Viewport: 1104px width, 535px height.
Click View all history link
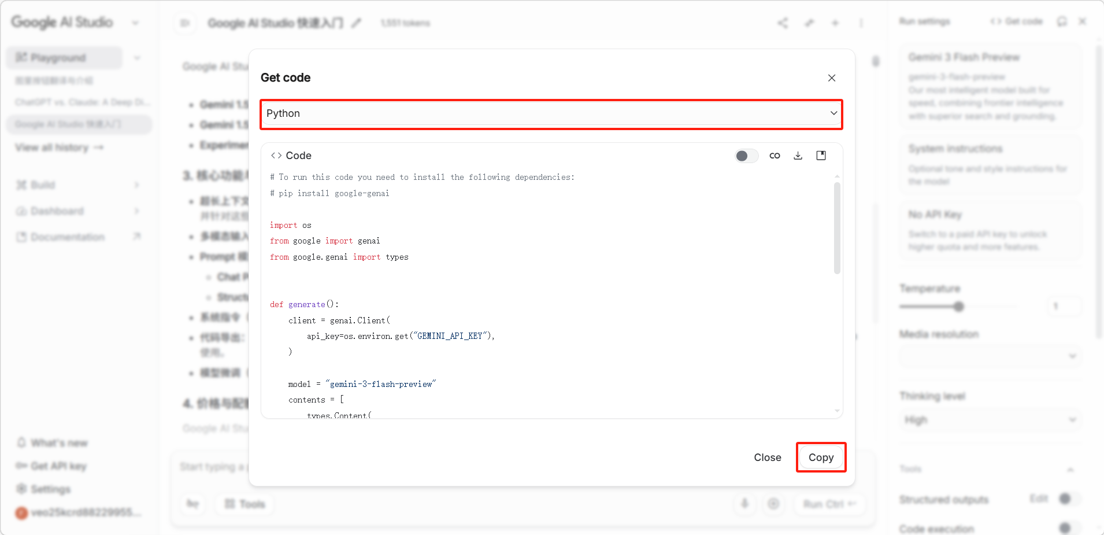(x=60, y=147)
